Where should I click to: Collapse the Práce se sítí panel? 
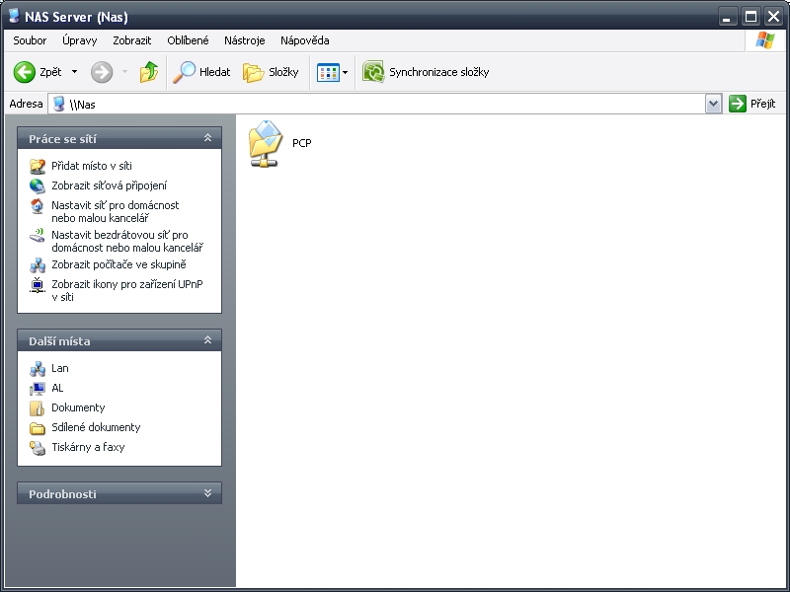207,138
